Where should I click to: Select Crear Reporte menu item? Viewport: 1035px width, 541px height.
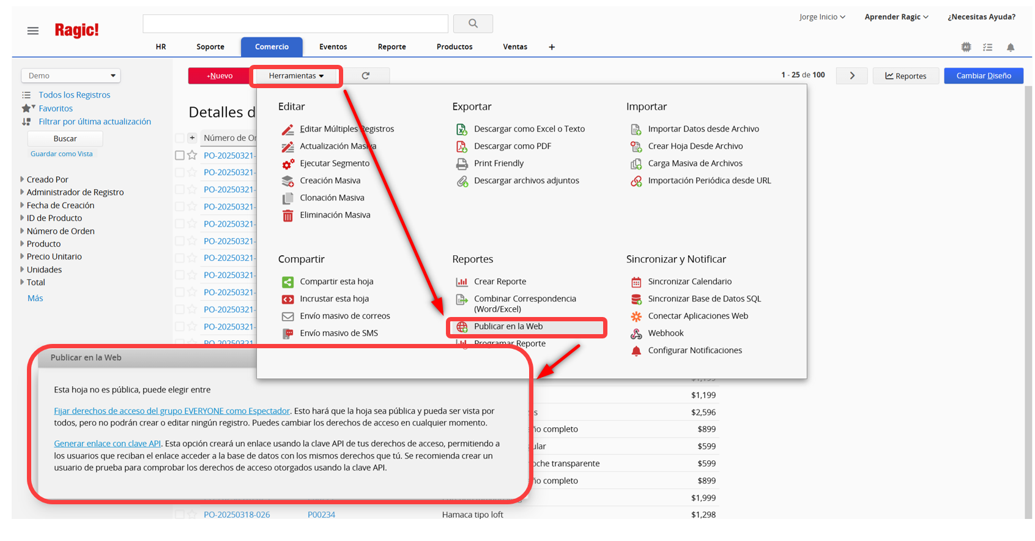[500, 282]
